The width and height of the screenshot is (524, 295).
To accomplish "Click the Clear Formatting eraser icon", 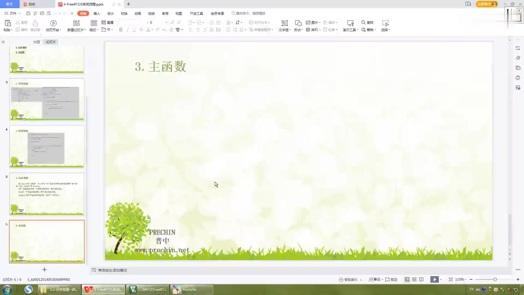I will (x=171, y=29).
